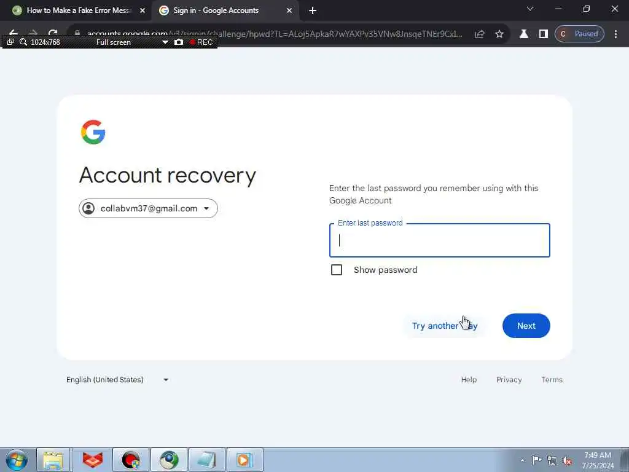This screenshot has height=472, width=629.
Task: Click the address bar URL
Action: click(x=275, y=34)
